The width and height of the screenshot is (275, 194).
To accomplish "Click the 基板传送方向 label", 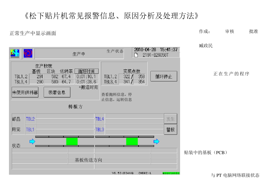I will coord(88,160).
